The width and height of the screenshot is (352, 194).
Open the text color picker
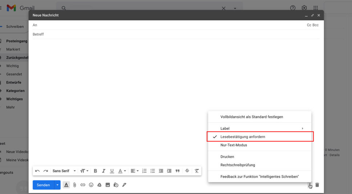pyautogui.click(x=122, y=171)
